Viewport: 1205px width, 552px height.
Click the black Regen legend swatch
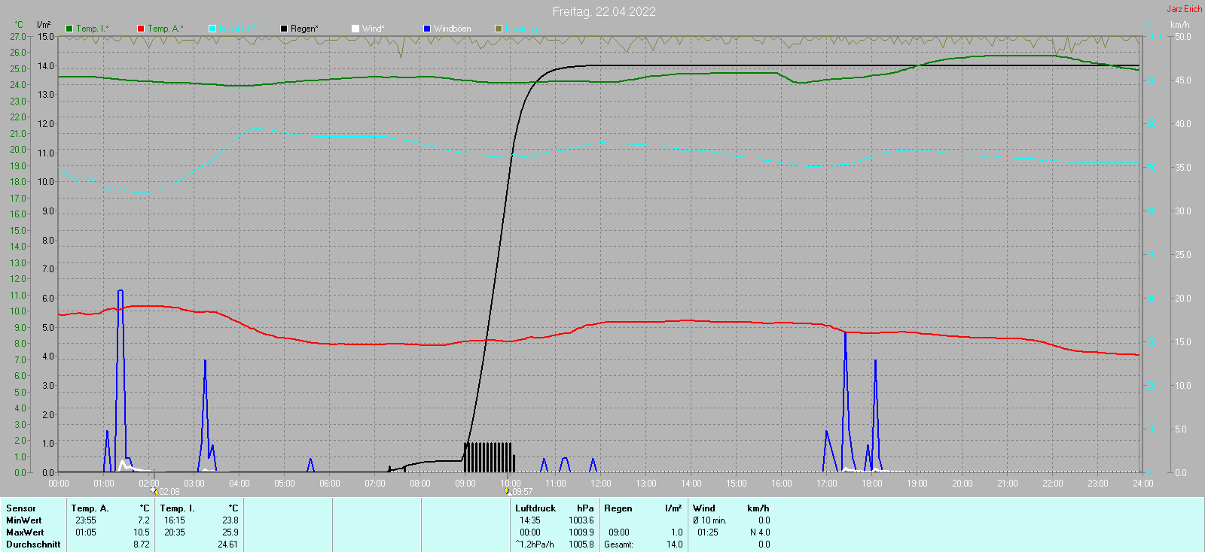point(284,29)
